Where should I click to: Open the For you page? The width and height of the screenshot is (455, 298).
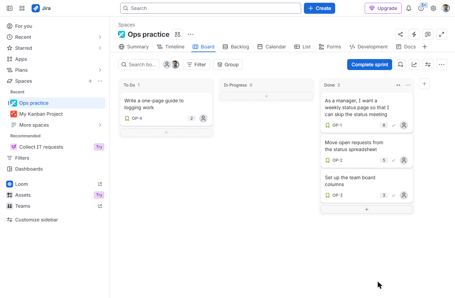click(x=55, y=26)
